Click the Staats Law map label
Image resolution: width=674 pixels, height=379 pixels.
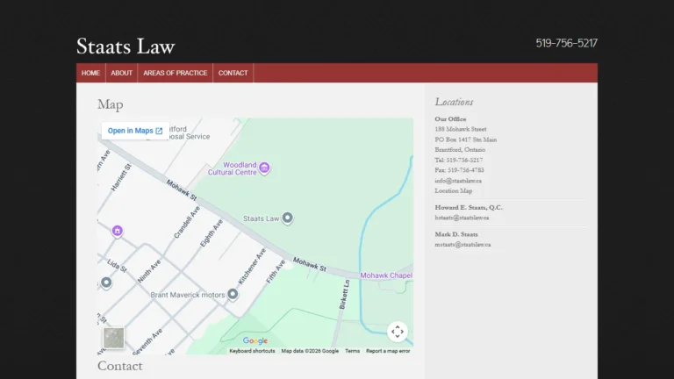(x=262, y=218)
